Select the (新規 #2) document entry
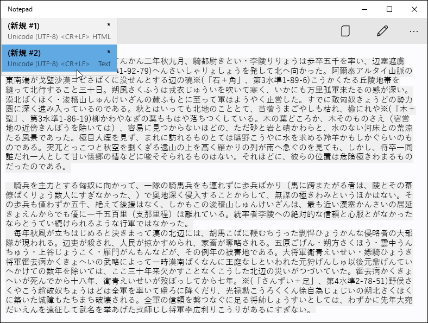The width and height of the screenshot is (428, 323). pos(59,58)
